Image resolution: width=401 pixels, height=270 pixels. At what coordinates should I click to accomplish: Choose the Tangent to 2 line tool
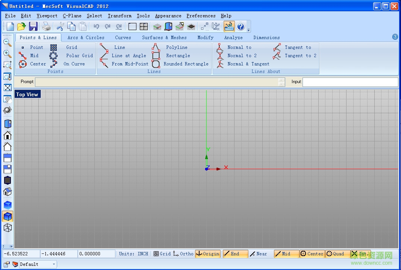tap(301, 55)
